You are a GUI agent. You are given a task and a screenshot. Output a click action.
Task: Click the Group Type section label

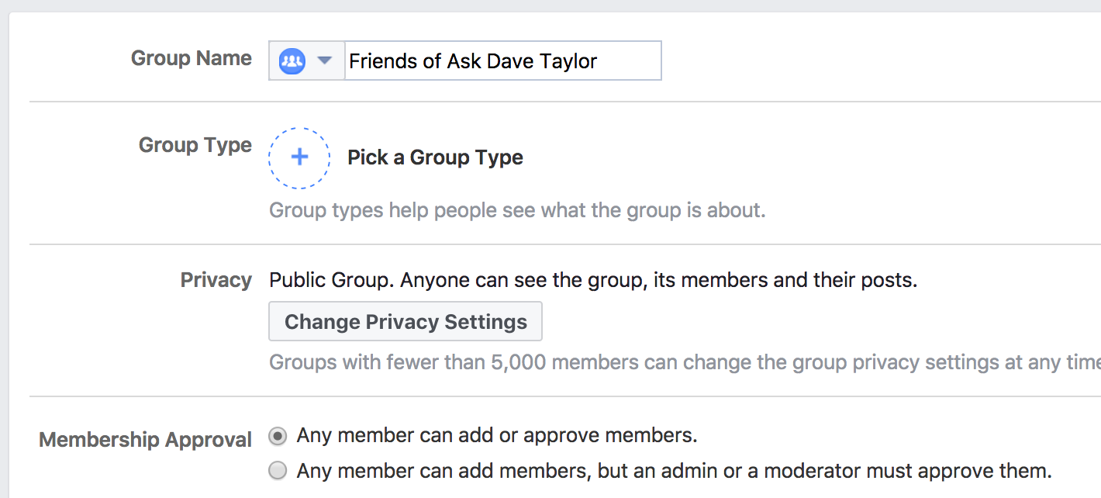coord(195,145)
